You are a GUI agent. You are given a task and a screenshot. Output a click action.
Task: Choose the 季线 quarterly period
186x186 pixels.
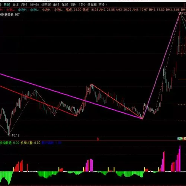(56, 5)
